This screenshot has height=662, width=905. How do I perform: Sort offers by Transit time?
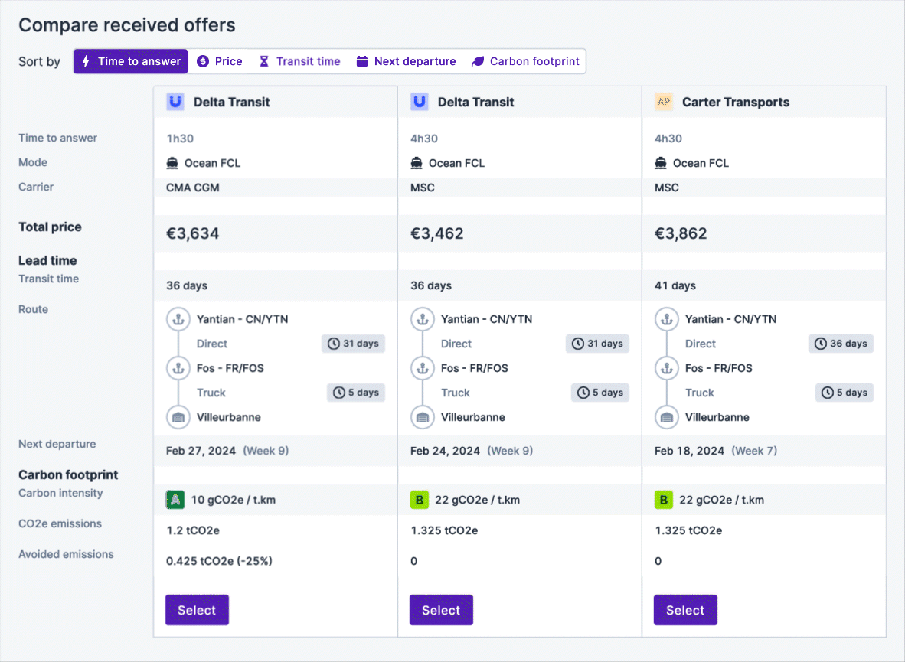(299, 61)
